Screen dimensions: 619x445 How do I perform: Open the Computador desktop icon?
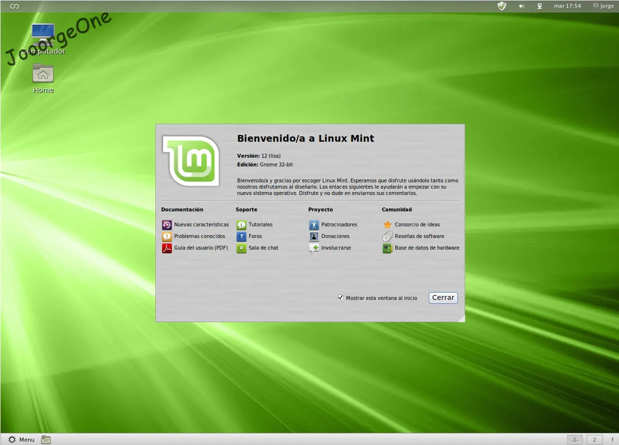tap(43, 34)
